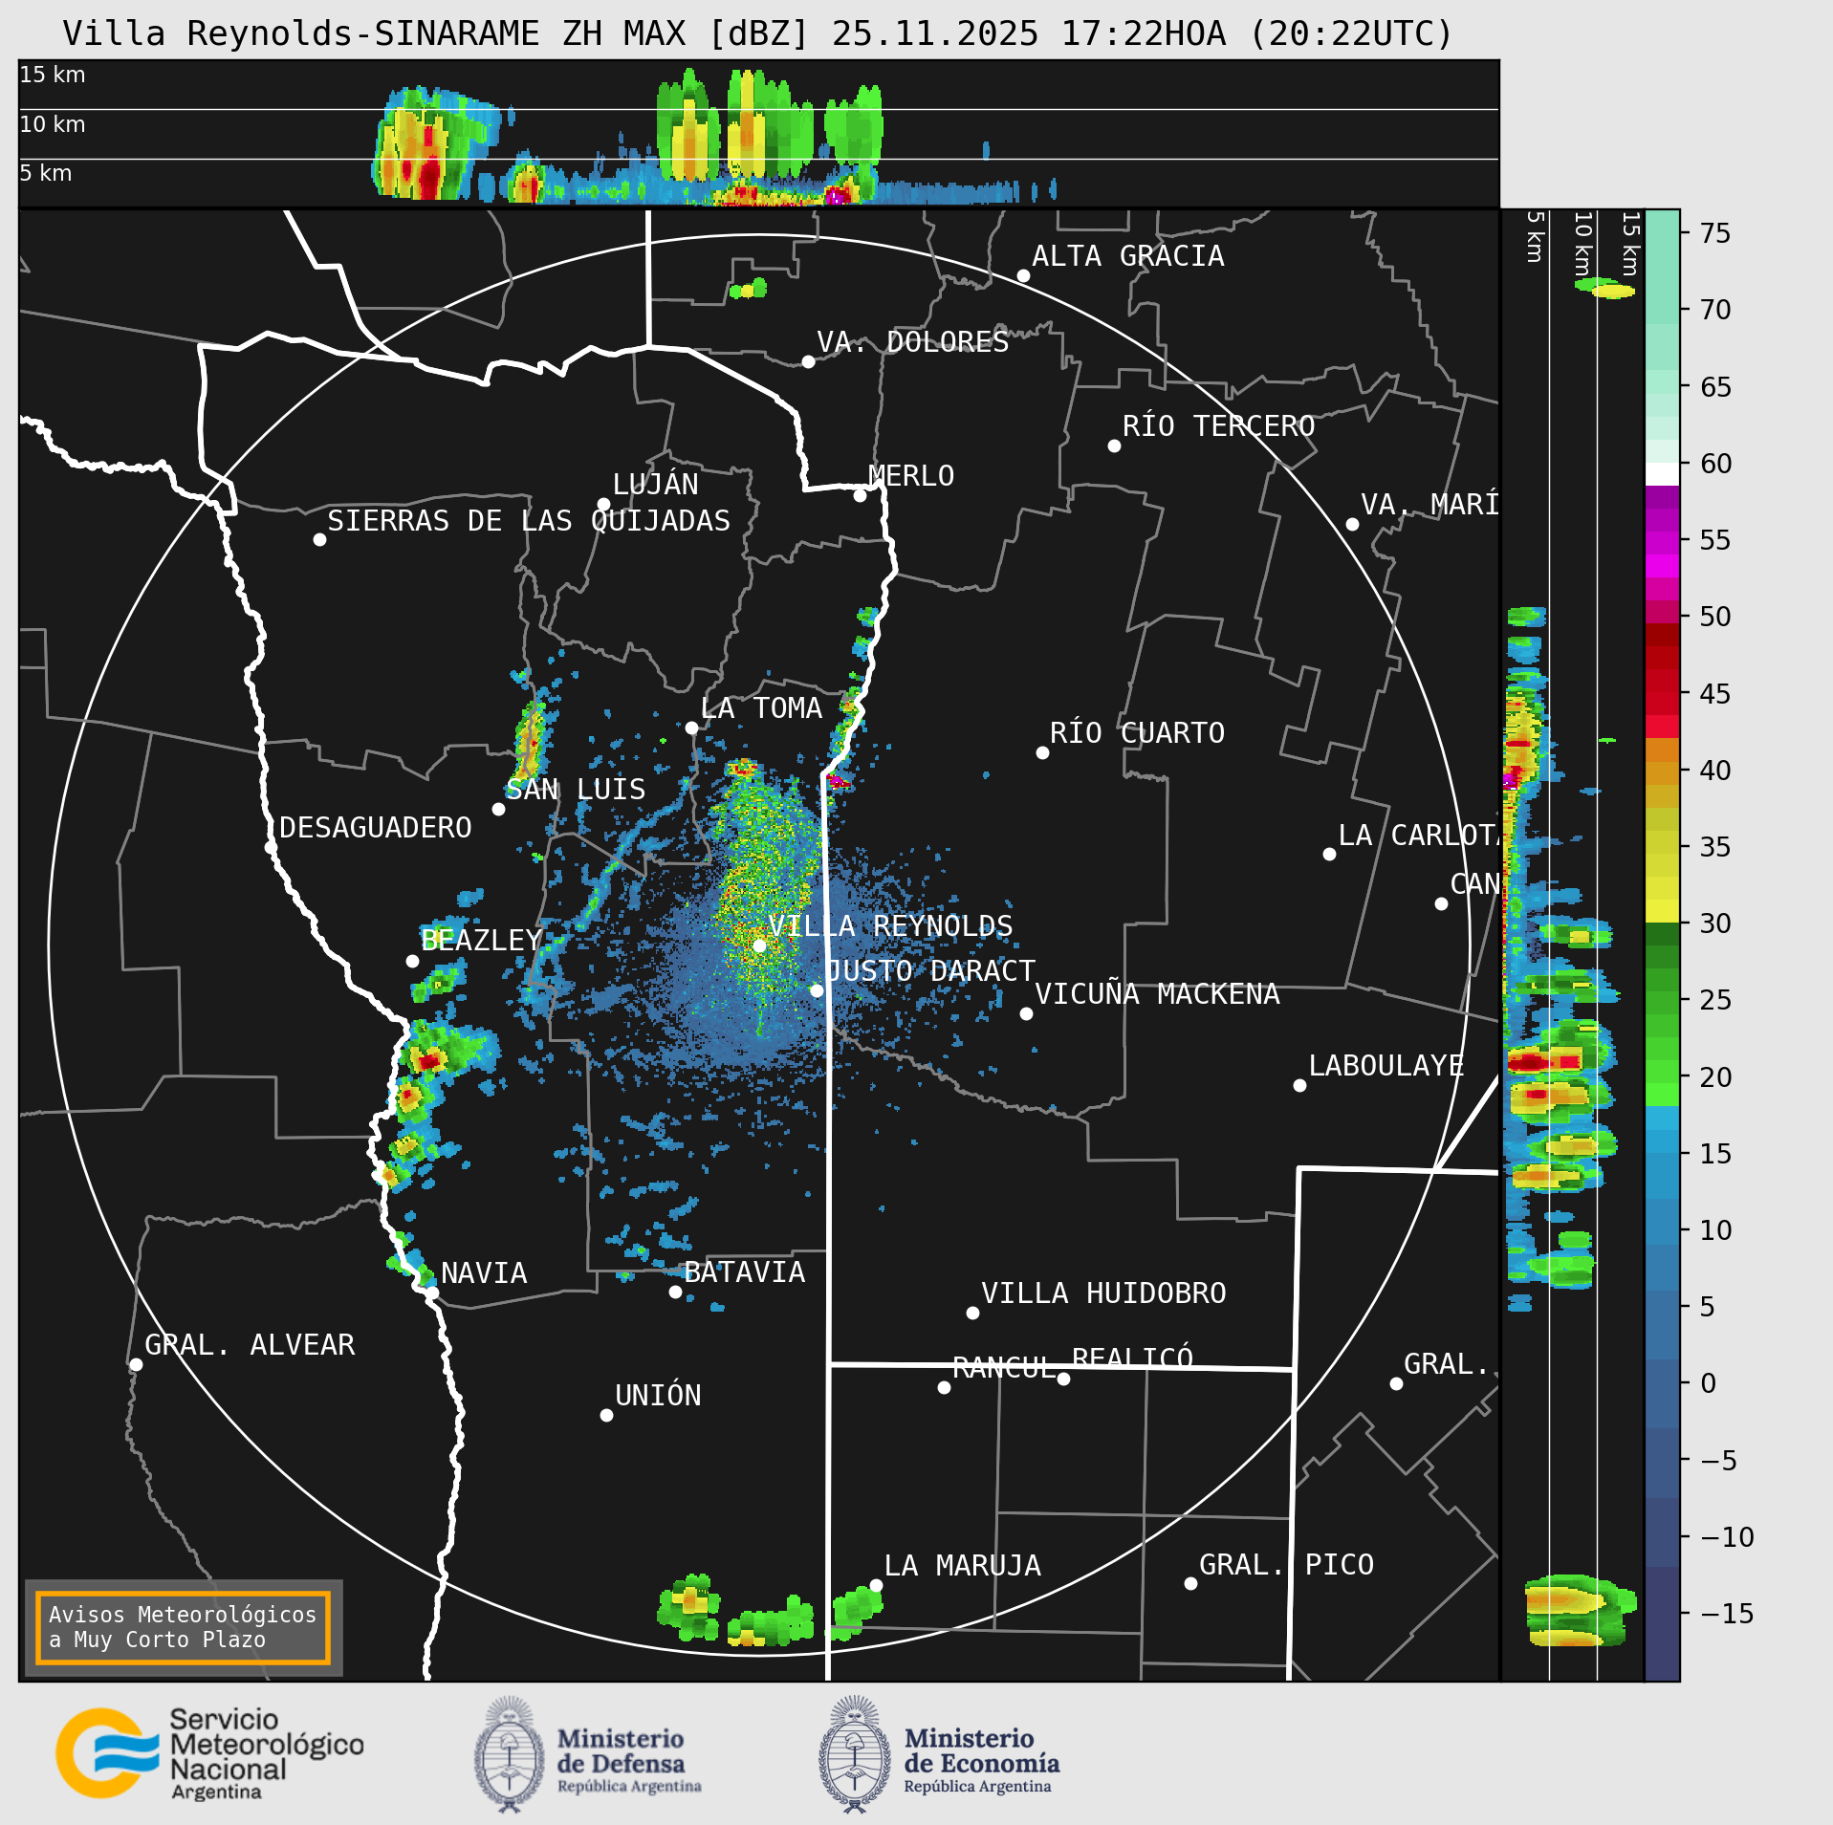Click the VA. MARÍ label near right edge
The height and width of the screenshot is (1825, 1833).
point(1429,505)
